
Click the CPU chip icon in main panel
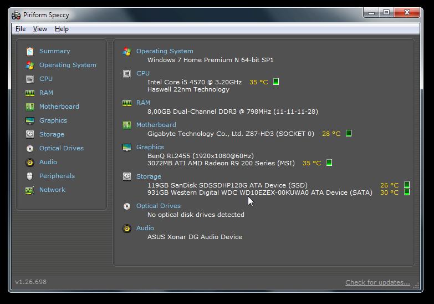click(127, 74)
